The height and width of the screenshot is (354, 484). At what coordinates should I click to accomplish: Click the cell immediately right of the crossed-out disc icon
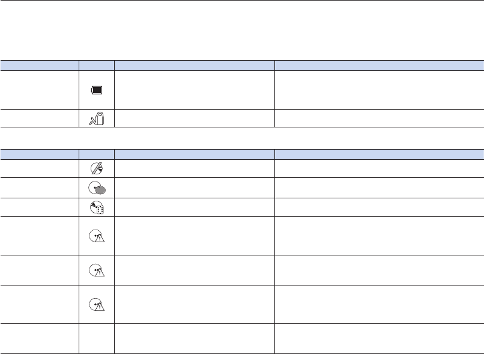(195, 169)
